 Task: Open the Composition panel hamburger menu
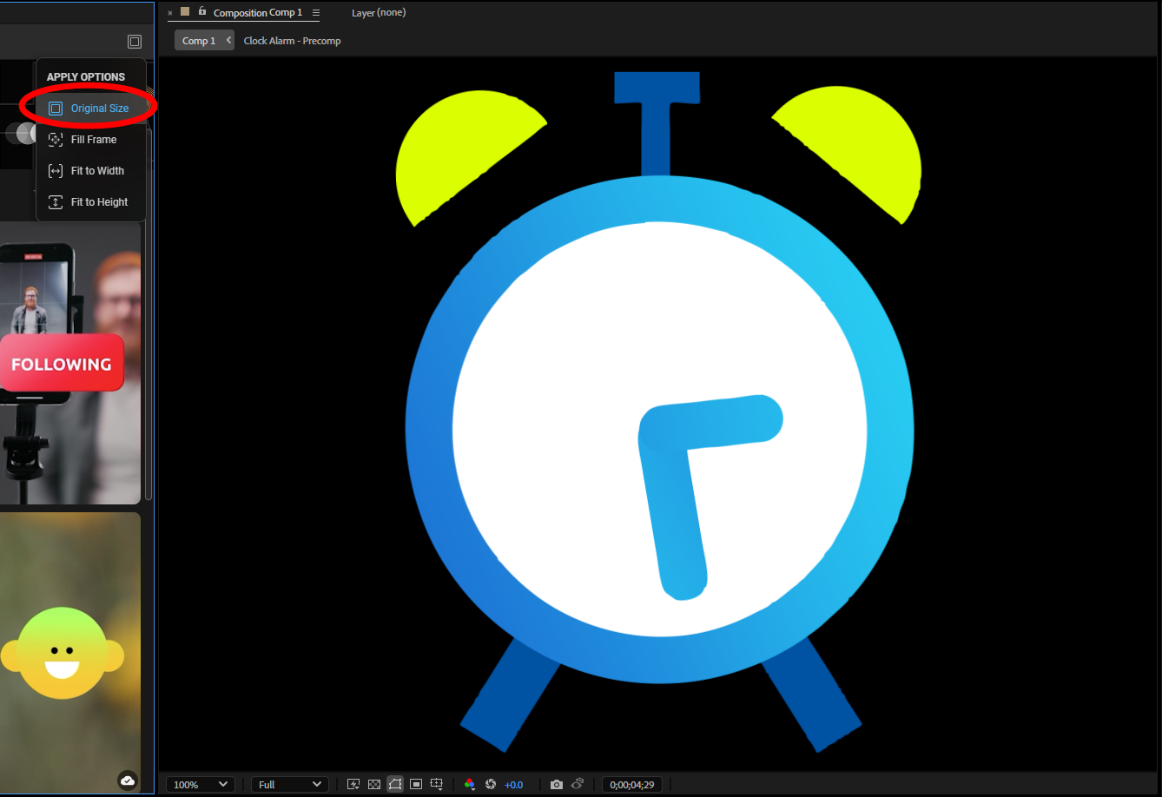coord(315,12)
